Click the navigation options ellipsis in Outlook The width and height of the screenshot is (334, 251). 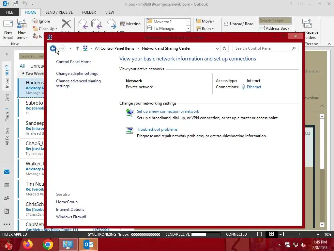7,224
